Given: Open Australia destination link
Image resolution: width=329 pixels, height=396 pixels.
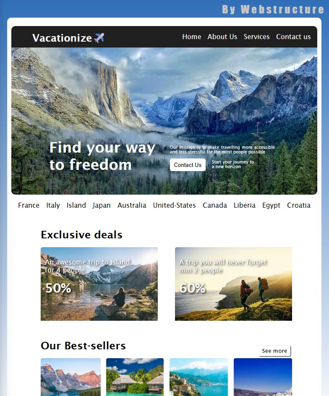Looking at the screenshot, I should pos(132,205).
